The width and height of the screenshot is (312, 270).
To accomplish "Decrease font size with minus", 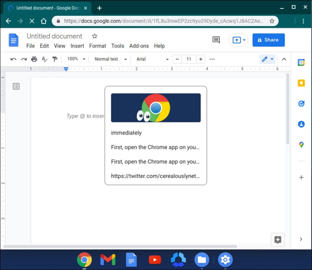I will click(177, 59).
